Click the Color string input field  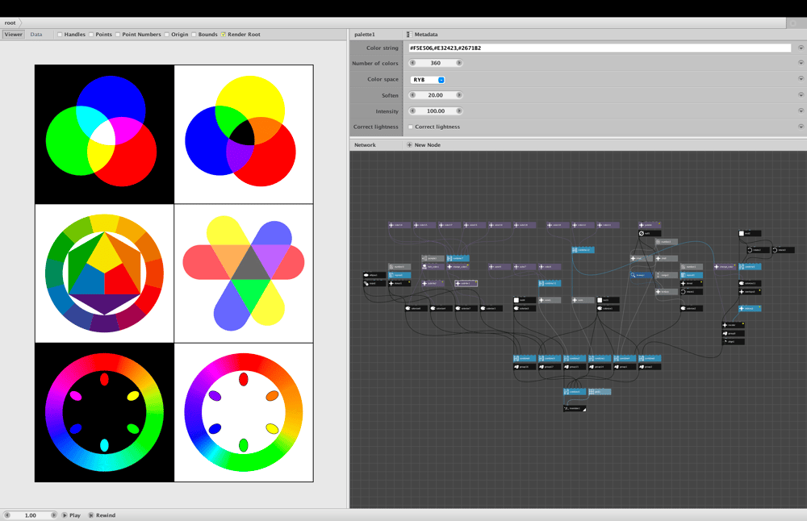(600, 48)
